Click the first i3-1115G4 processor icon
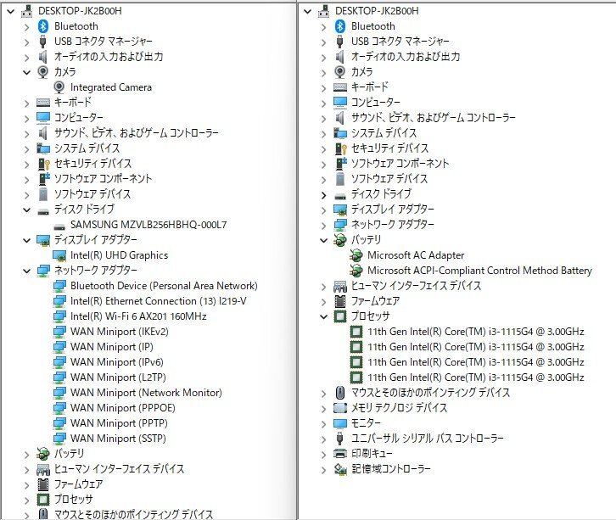Image resolution: width=616 pixels, height=520 pixels. 356,332
